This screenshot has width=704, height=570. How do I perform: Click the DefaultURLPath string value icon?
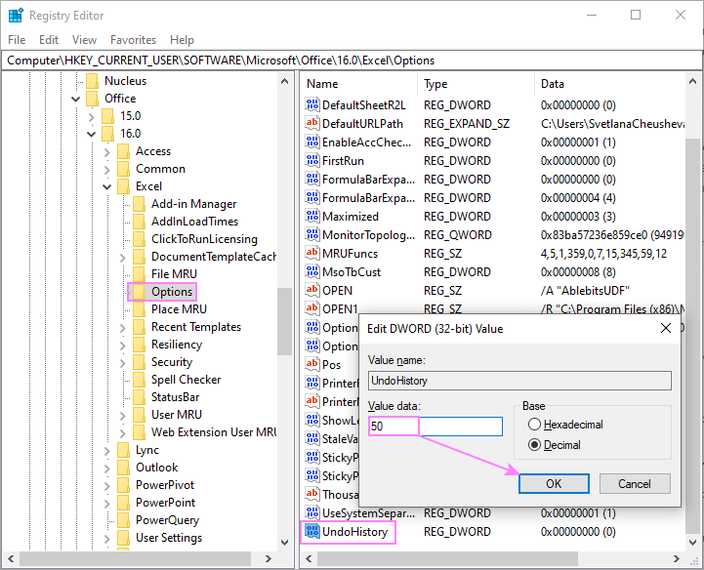click(x=312, y=124)
